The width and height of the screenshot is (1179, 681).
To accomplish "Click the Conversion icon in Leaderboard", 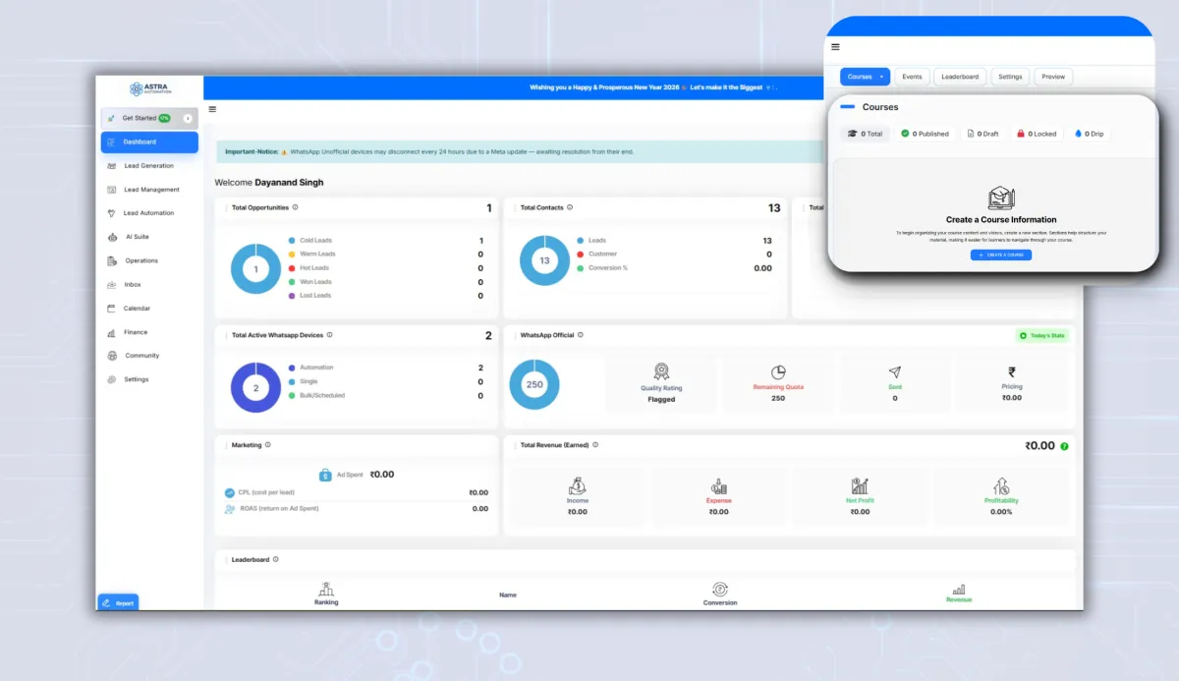I will point(720,589).
